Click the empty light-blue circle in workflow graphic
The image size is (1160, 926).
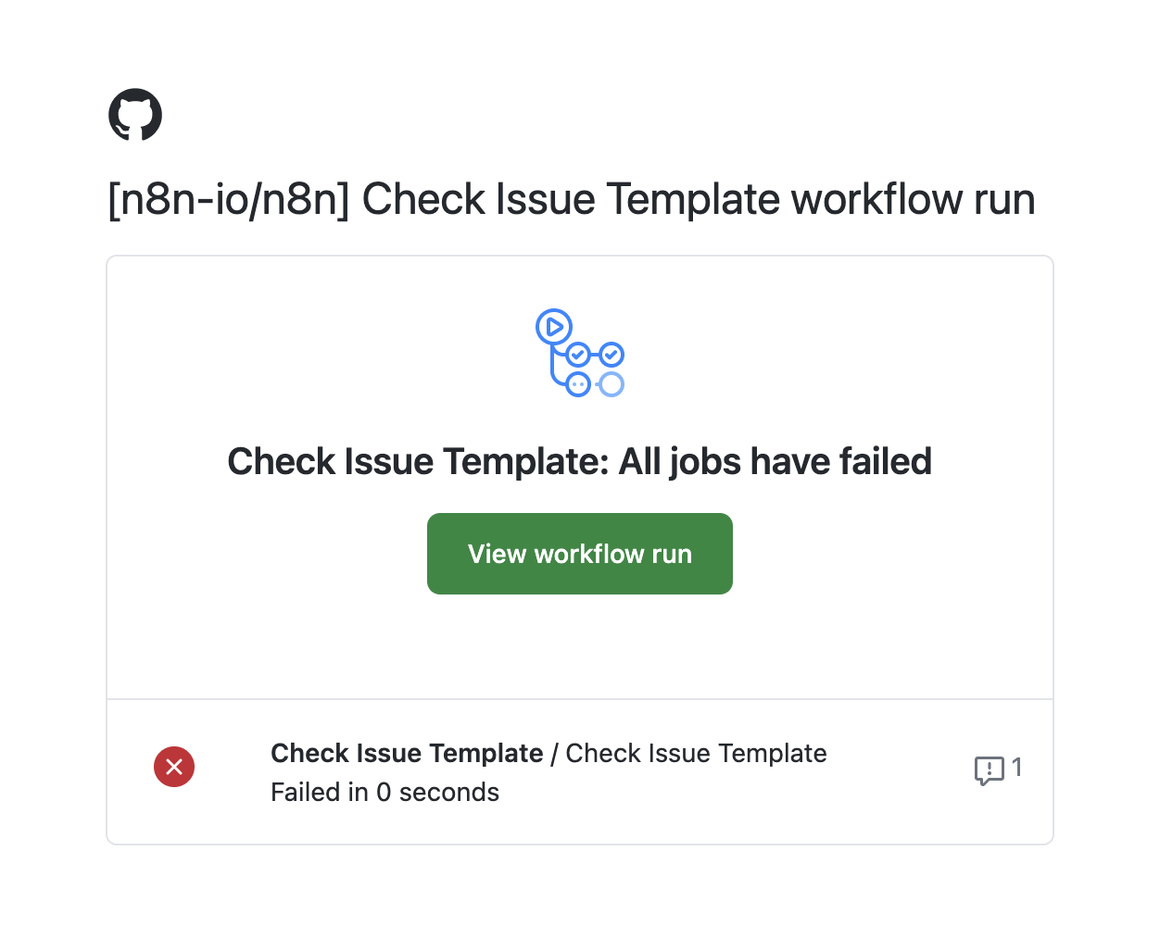pyautogui.click(x=612, y=383)
